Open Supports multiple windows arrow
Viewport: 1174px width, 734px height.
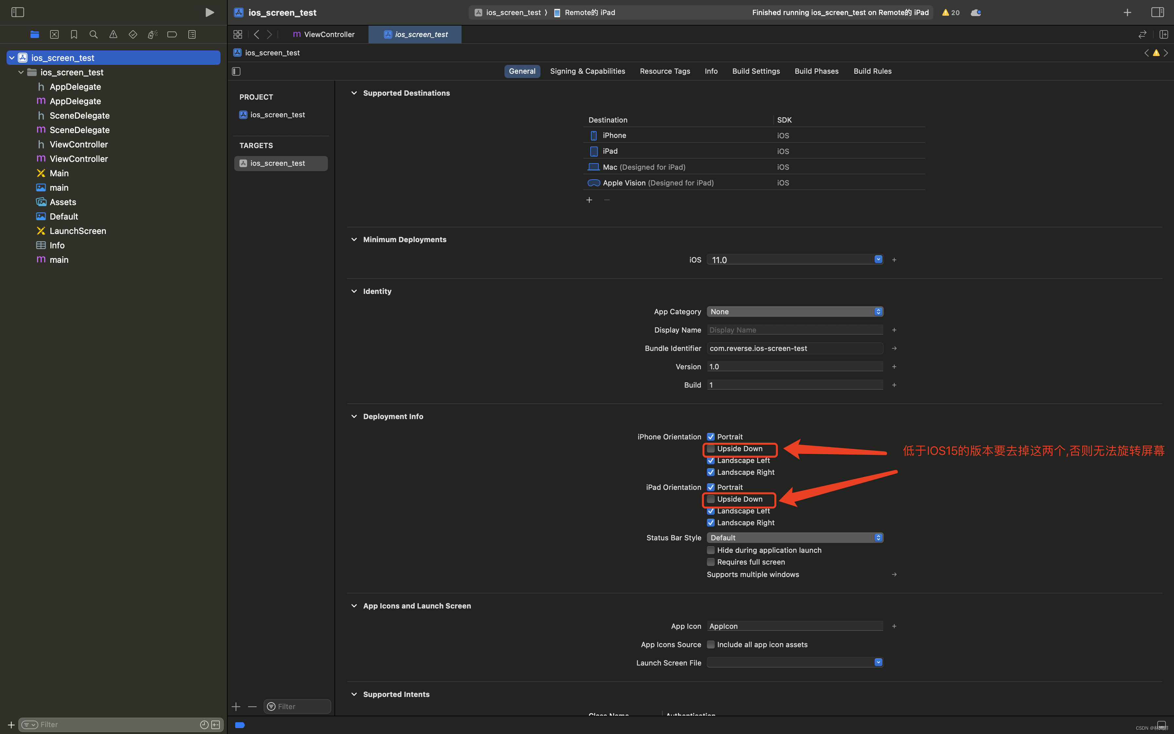coord(894,575)
